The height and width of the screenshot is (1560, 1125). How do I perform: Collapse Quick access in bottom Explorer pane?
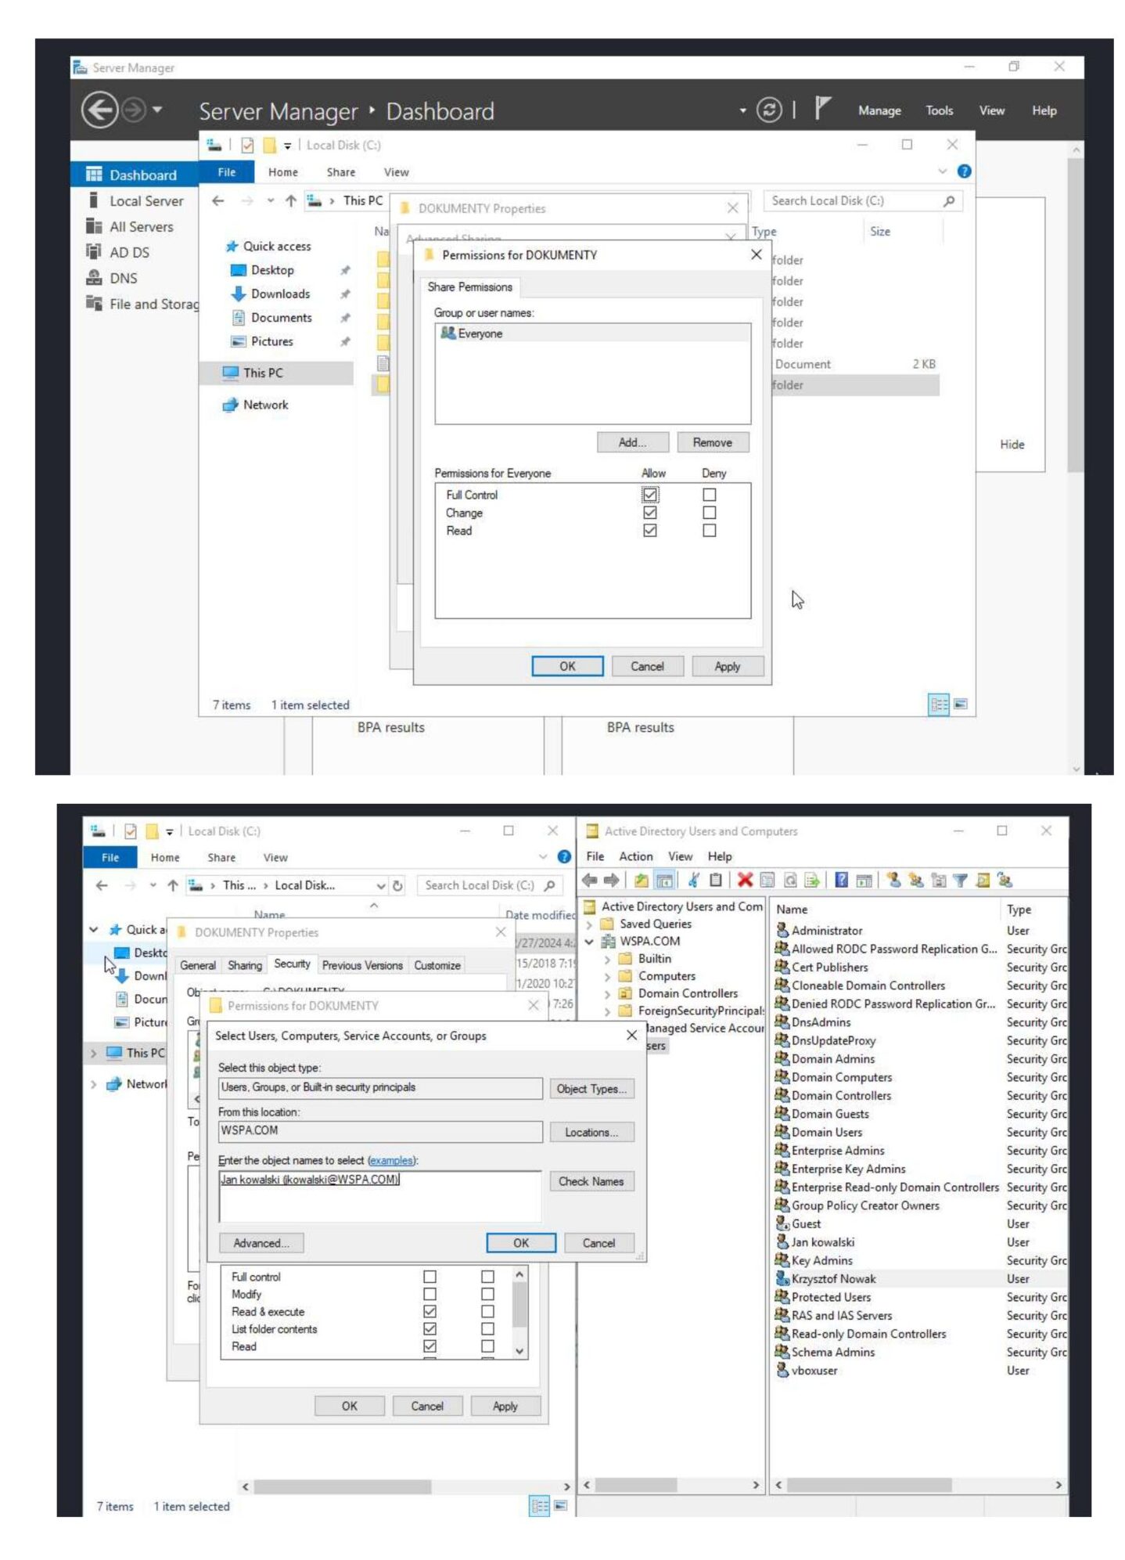tap(94, 929)
